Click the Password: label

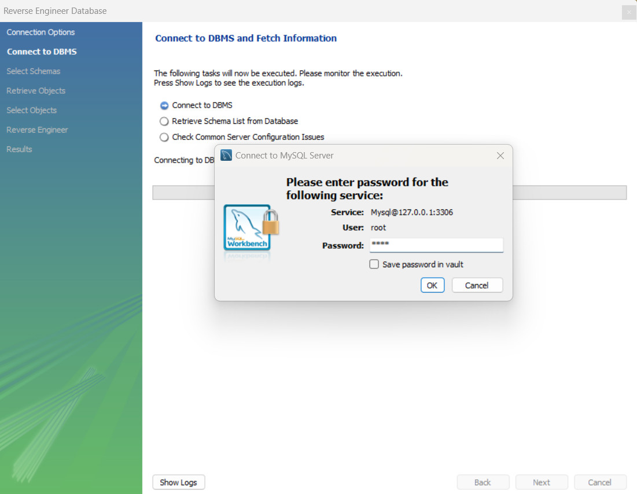click(x=343, y=245)
